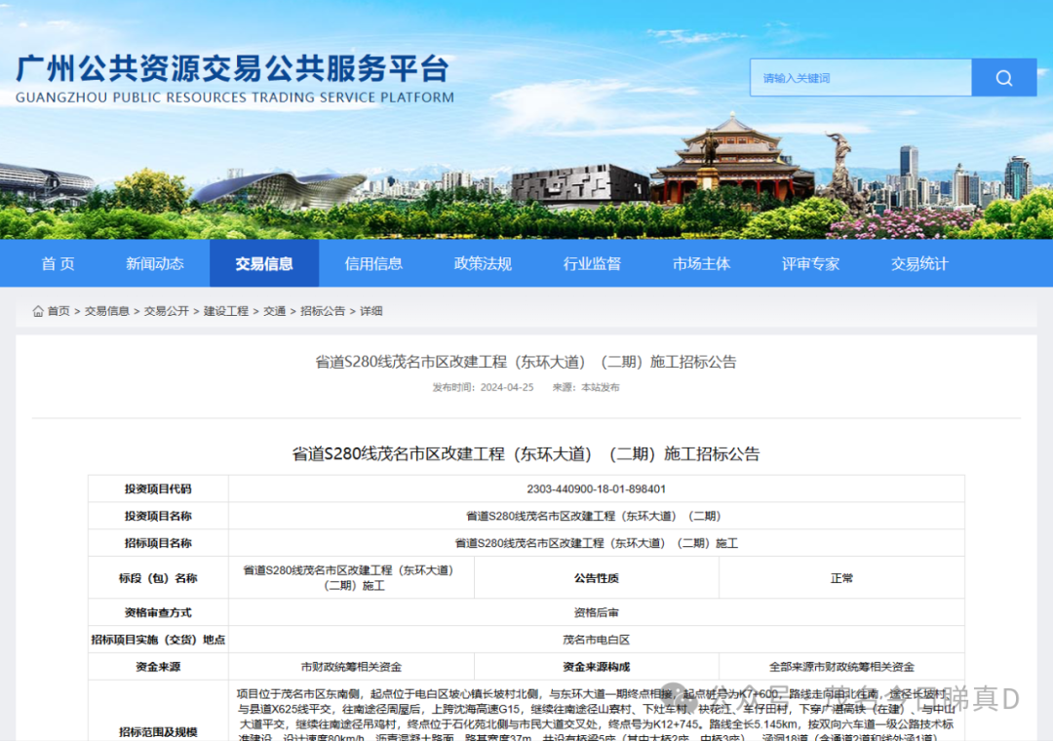Open the 市场主体 navigation tab
1053x741 pixels.
click(702, 263)
